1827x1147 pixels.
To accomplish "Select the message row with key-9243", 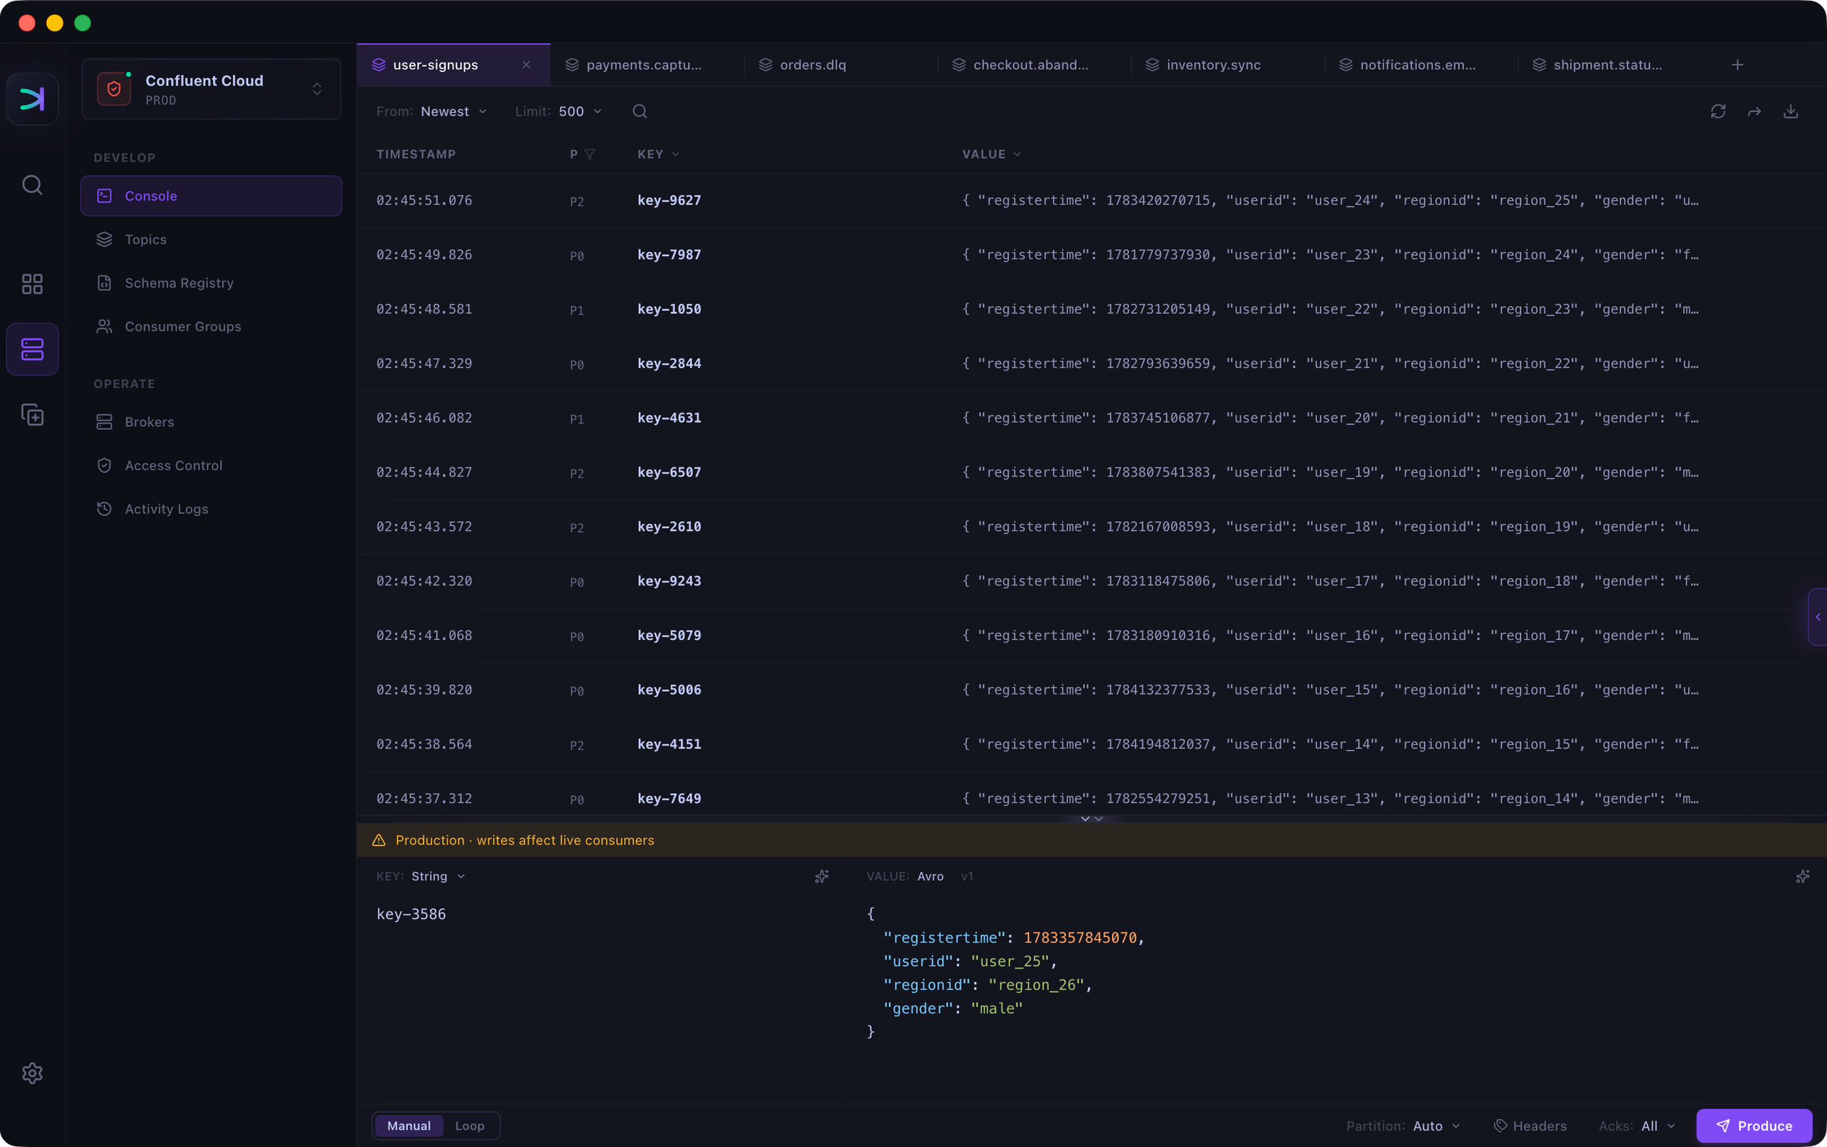I will (x=1091, y=581).
